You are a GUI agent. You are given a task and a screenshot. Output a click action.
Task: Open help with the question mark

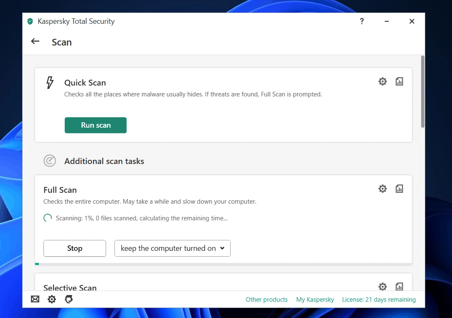tap(362, 21)
